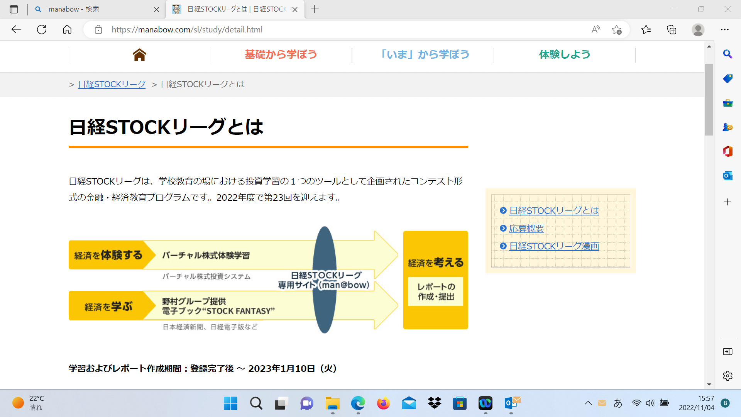Open browser home page icon
The height and width of the screenshot is (417, 741).
coord(67,30)
